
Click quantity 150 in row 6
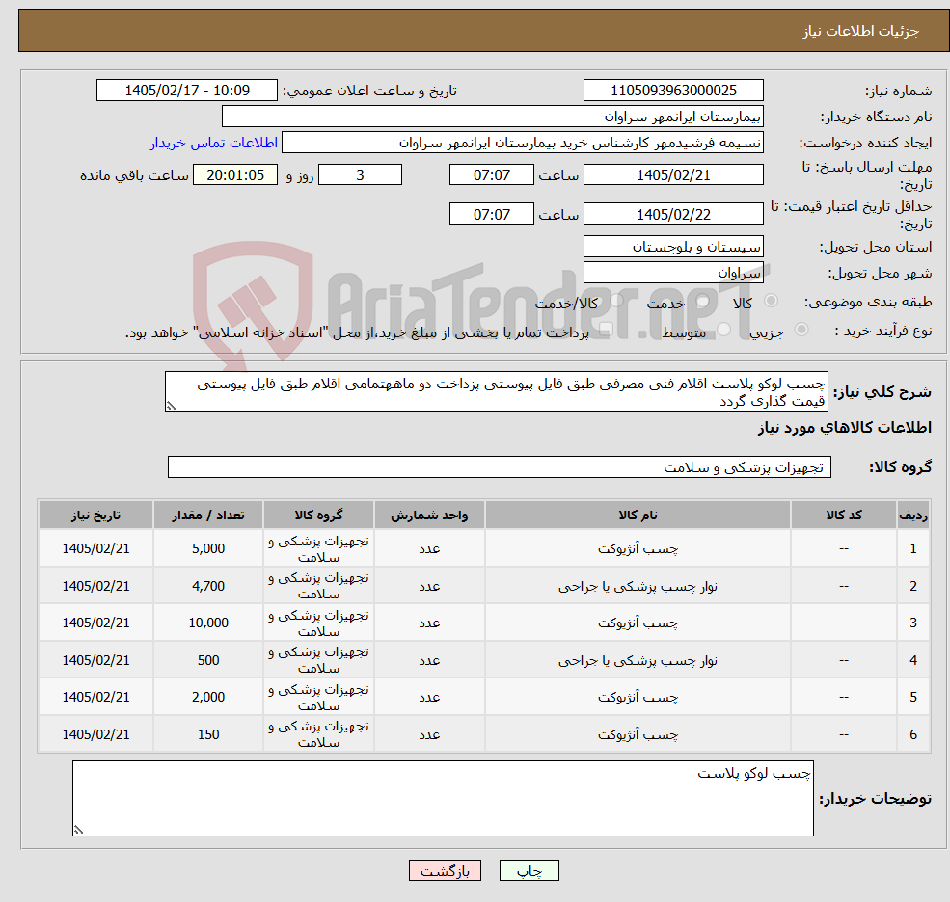[x=207, y=734]
